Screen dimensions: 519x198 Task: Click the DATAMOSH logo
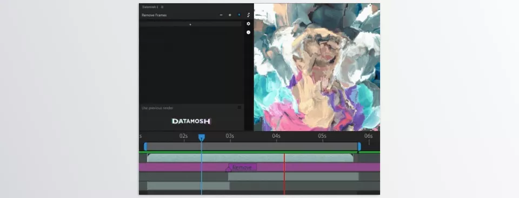pos(191,121)
